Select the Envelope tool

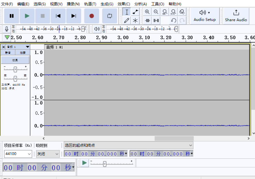(x=135, y=12)
